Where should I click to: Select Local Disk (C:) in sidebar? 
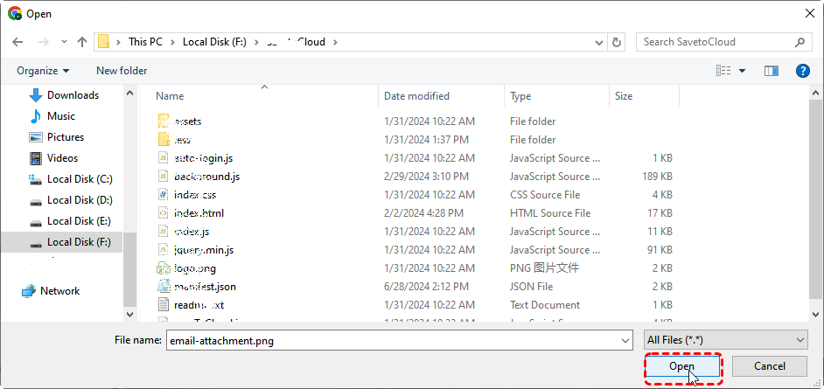pos(79,179)
